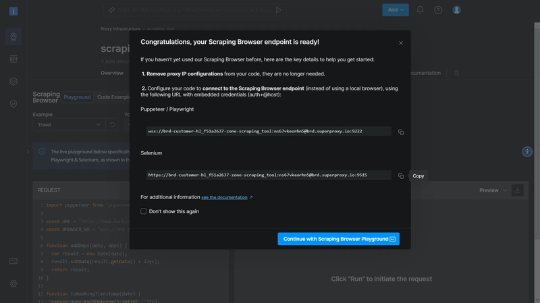Open the Preview dropdown
This screenshot has height=303, width=540.
[x=493, y=190]
